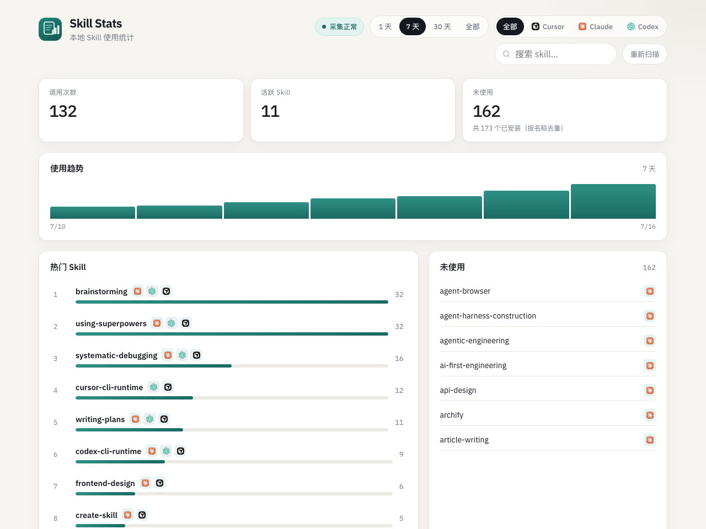Click agentic-engineering in unused list
Viewport: 706px width, 529px height.
coord(474,341)
